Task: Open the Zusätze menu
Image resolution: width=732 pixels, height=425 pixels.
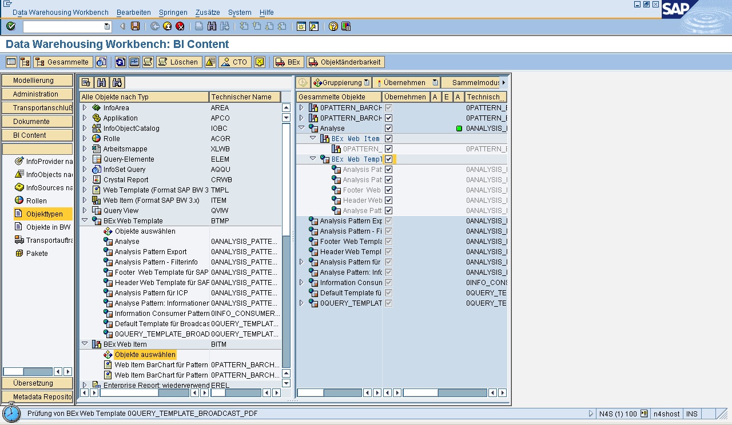Action: coord(207,12)
